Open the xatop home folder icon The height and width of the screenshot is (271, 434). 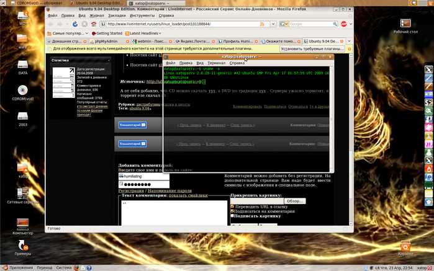[x=23, y=171]
